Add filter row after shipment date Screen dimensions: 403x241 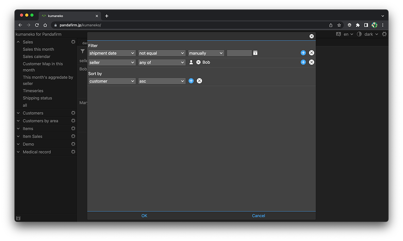click(x=303, y=53)
